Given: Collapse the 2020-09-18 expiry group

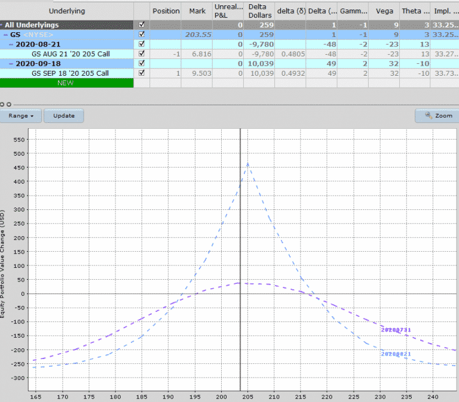Looking at the screenshot, I should 11,64.
